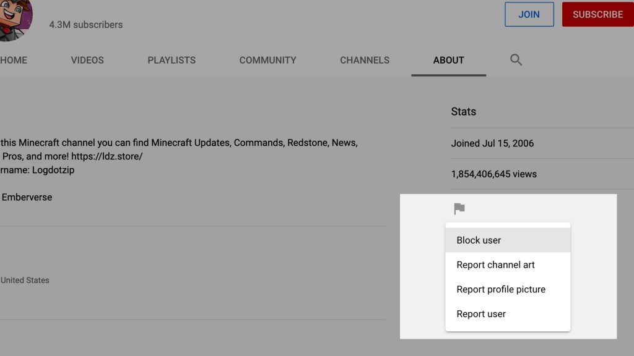Click the 4.3M subscribers count text
This screenshot has height=356, width=634.
point(86,25)
